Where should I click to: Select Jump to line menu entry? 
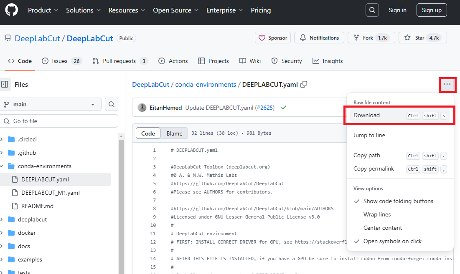click(400, 135)
